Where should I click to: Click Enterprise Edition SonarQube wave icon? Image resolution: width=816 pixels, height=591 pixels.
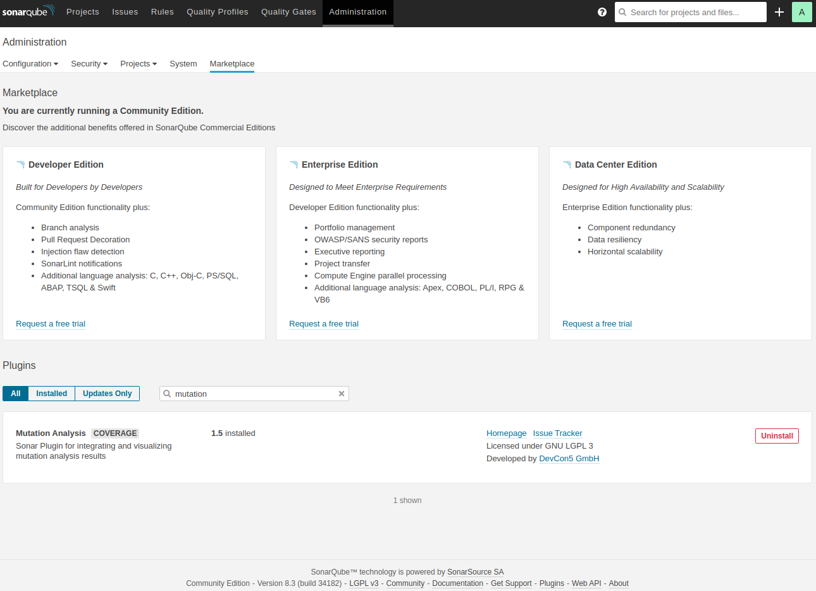[294, 165]
